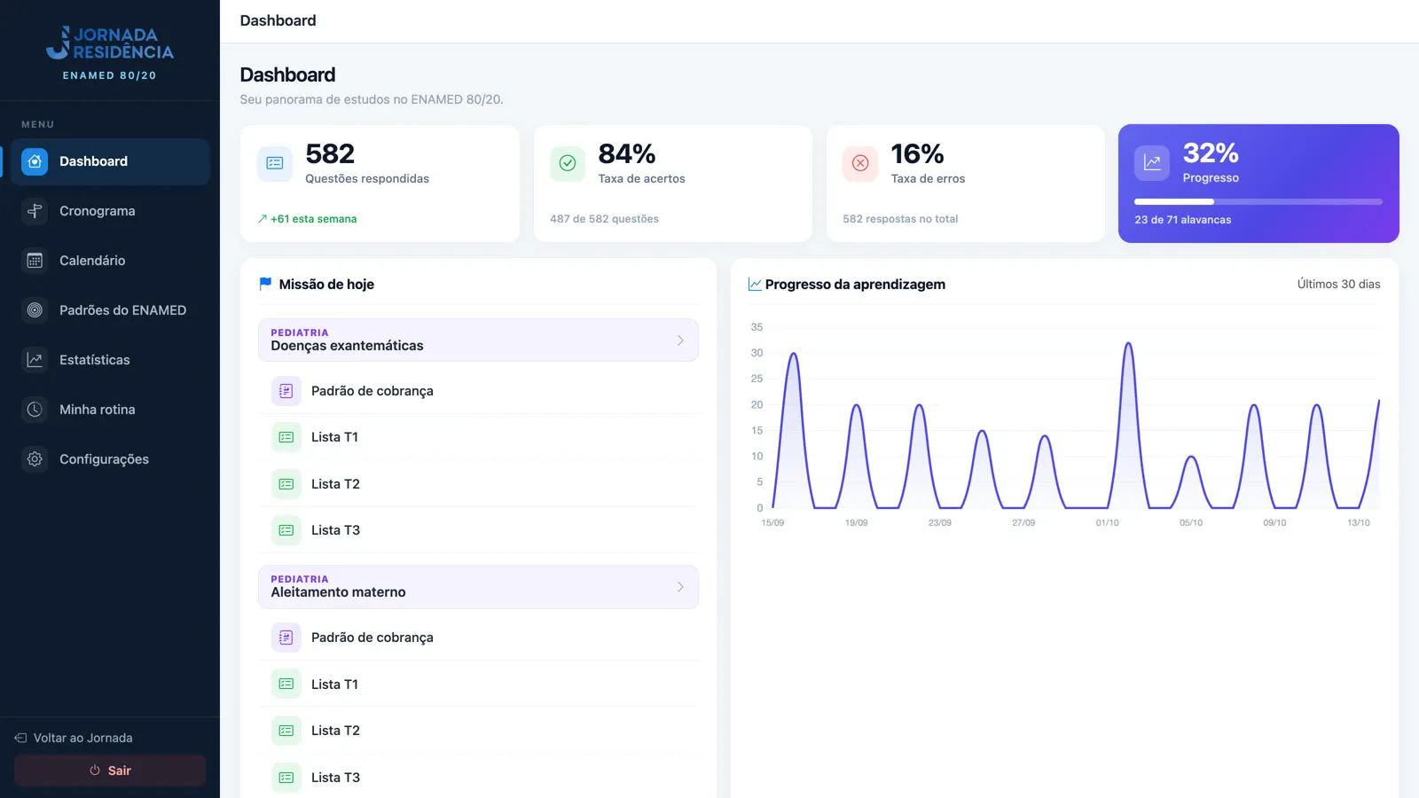Click the Calendário calendar icon

coord(35,261)
